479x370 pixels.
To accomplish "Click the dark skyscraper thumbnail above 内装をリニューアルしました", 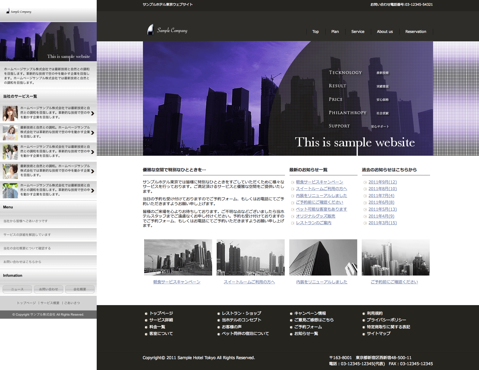I will click(x=323, y=257).
